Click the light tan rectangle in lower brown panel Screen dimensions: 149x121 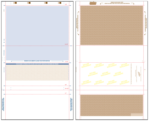[x=137, y=115]
